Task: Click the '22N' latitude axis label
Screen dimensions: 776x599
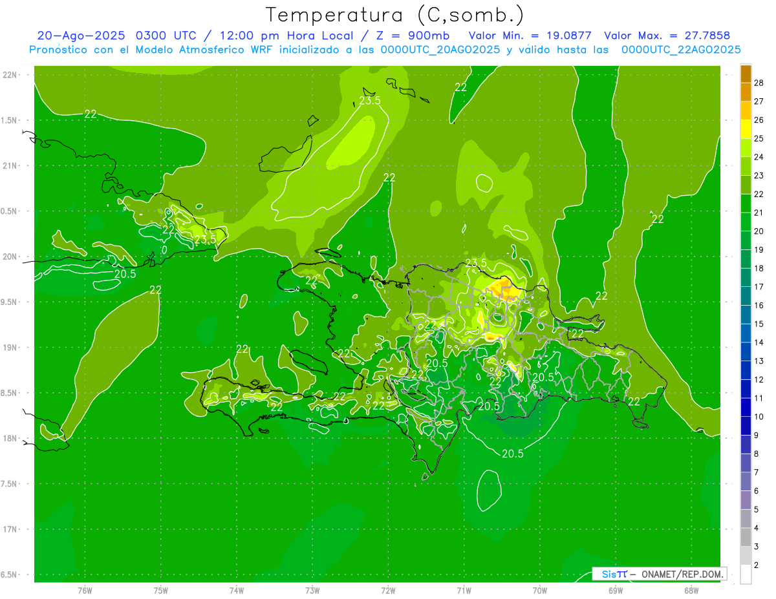Action: click(10, 75)
